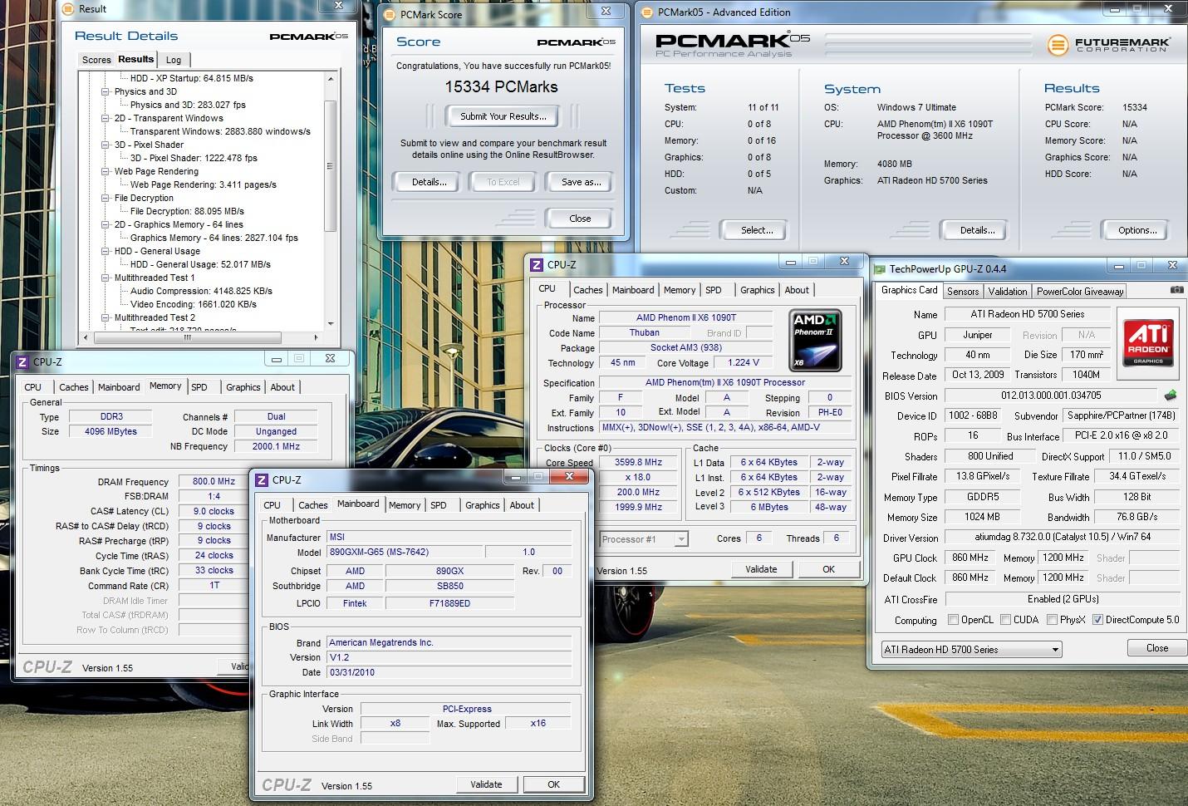
Task: Click the Result Details horizontal scrollbar thumb
Action: pos(187,337)
